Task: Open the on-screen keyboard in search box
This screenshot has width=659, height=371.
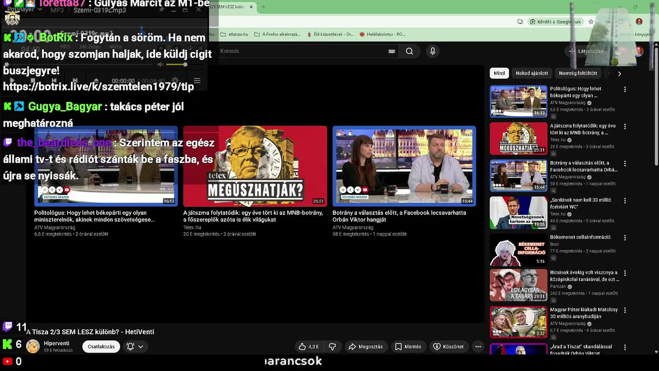Action: click(x=392, y=51)
